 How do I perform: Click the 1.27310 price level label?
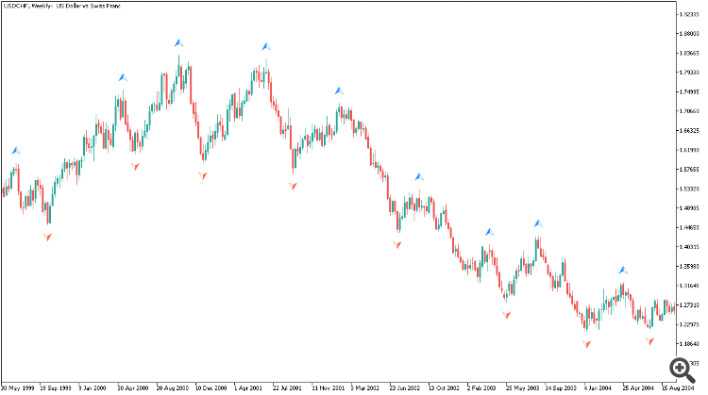coord(689,304)
